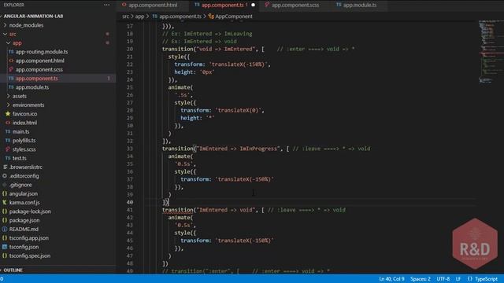The width and height of the screenshot is (504, 283).
Task: Expand the assets folder
Action: coord(20,96)
